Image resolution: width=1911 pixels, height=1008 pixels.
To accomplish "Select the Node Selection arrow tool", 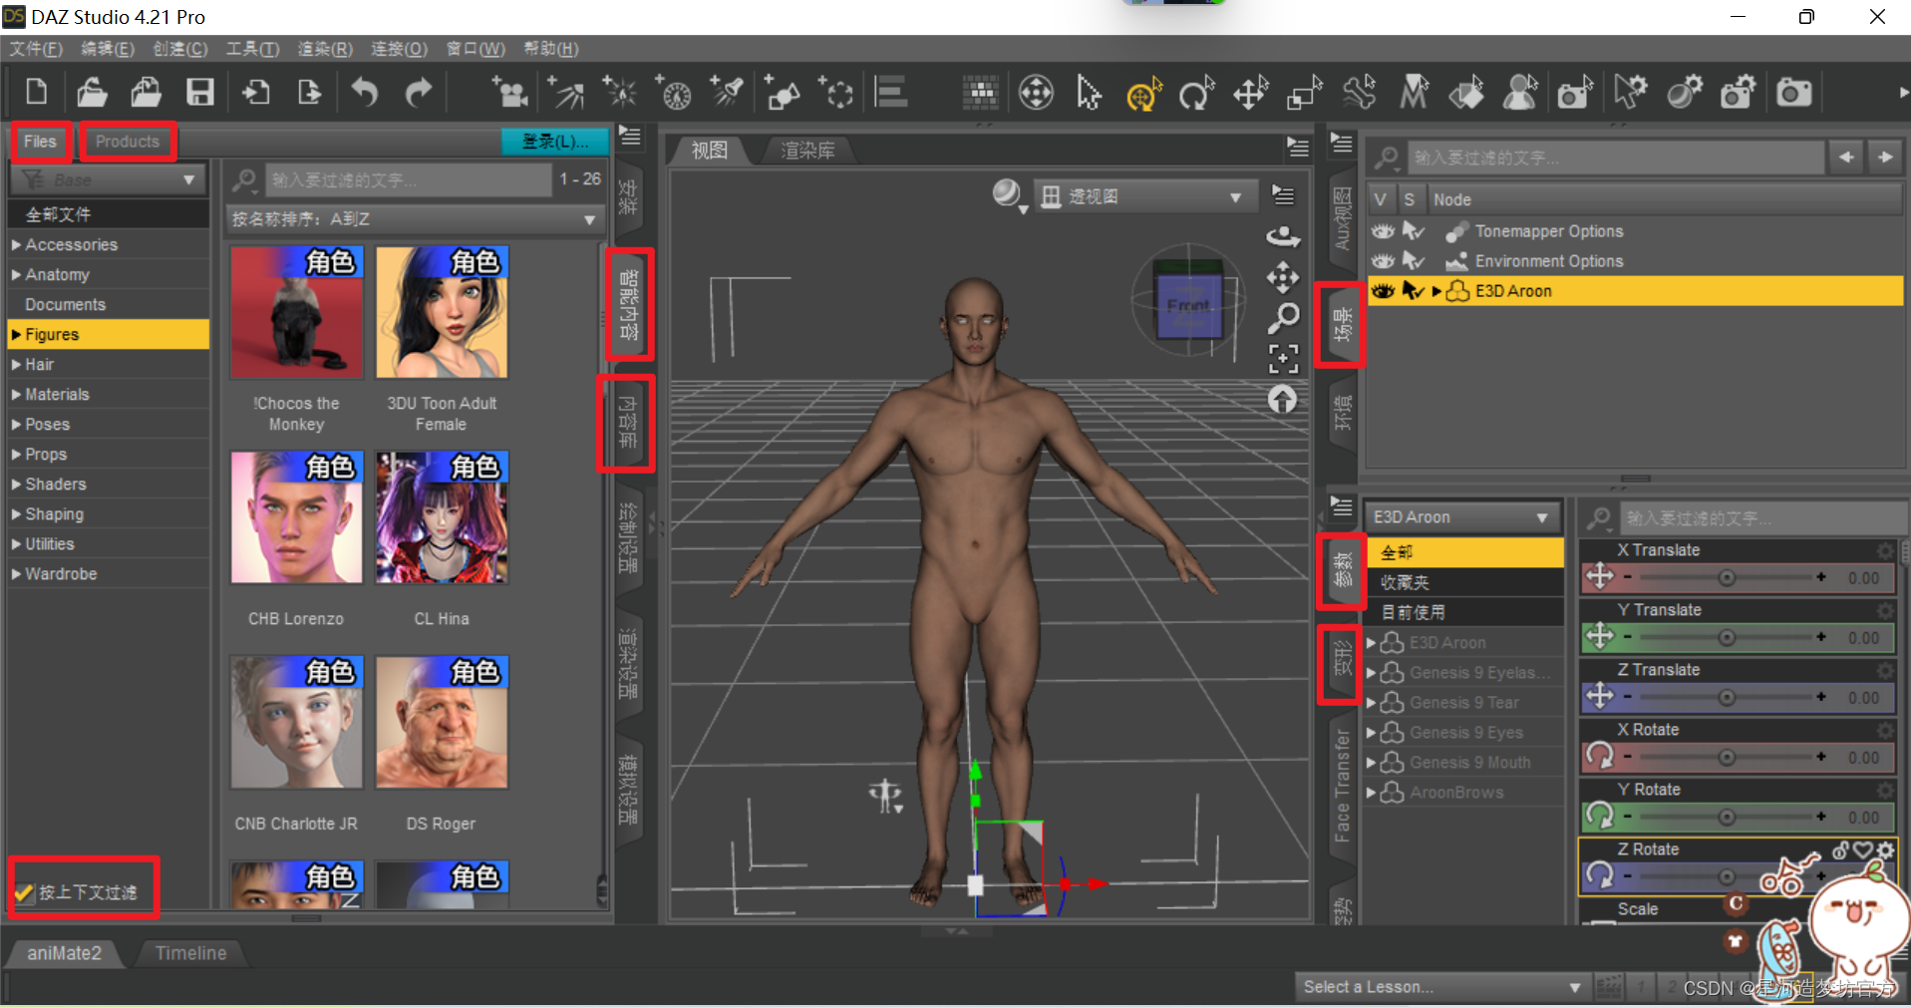I will pos(1089,94).
